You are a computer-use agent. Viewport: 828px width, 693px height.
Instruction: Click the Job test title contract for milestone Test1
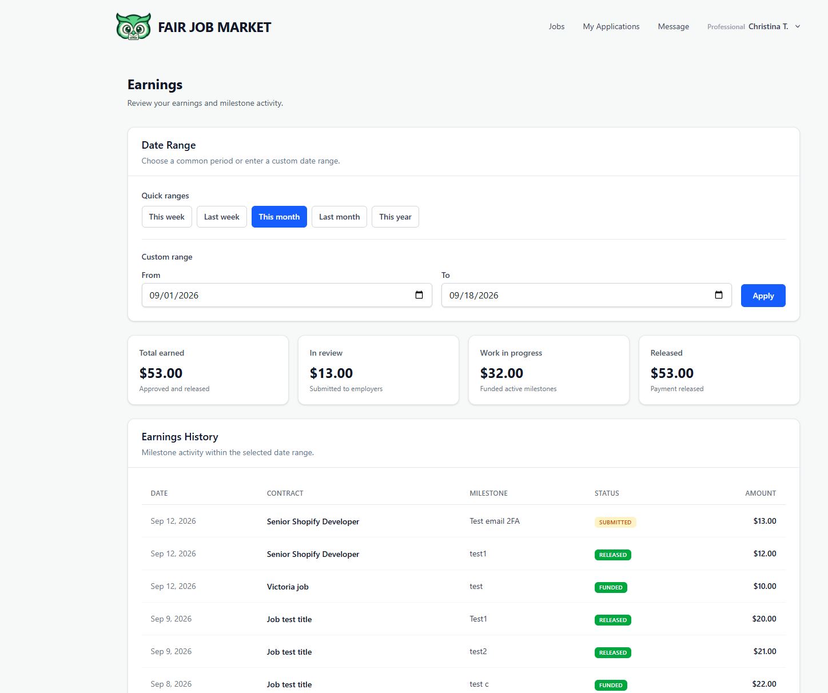click(289, 619)
